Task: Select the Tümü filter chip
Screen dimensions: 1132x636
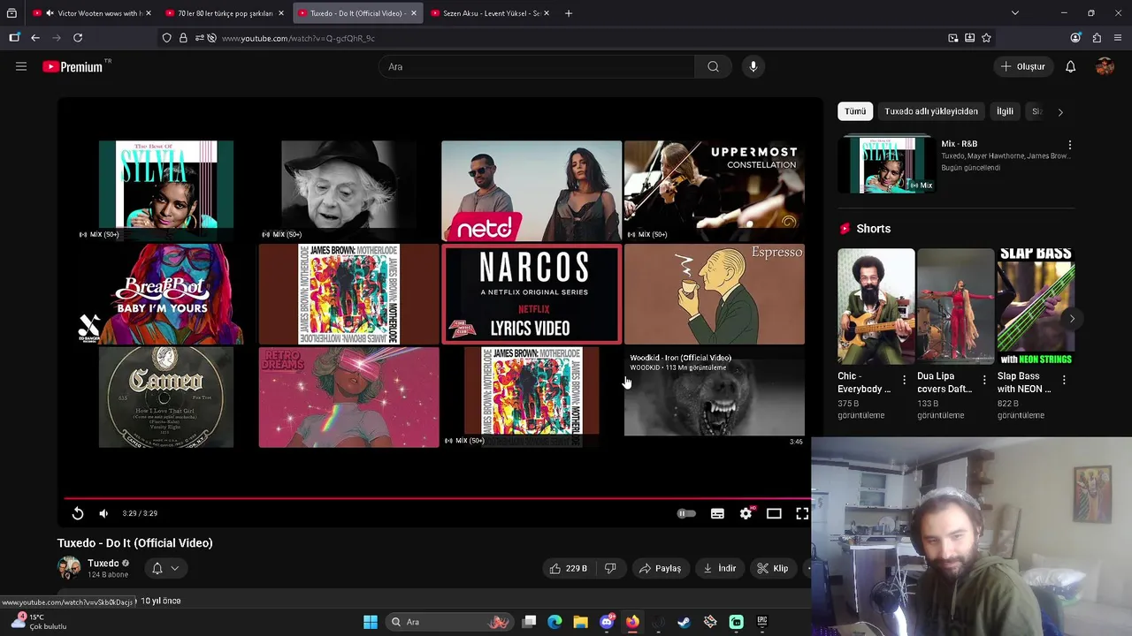Action: tap(855, 111)
